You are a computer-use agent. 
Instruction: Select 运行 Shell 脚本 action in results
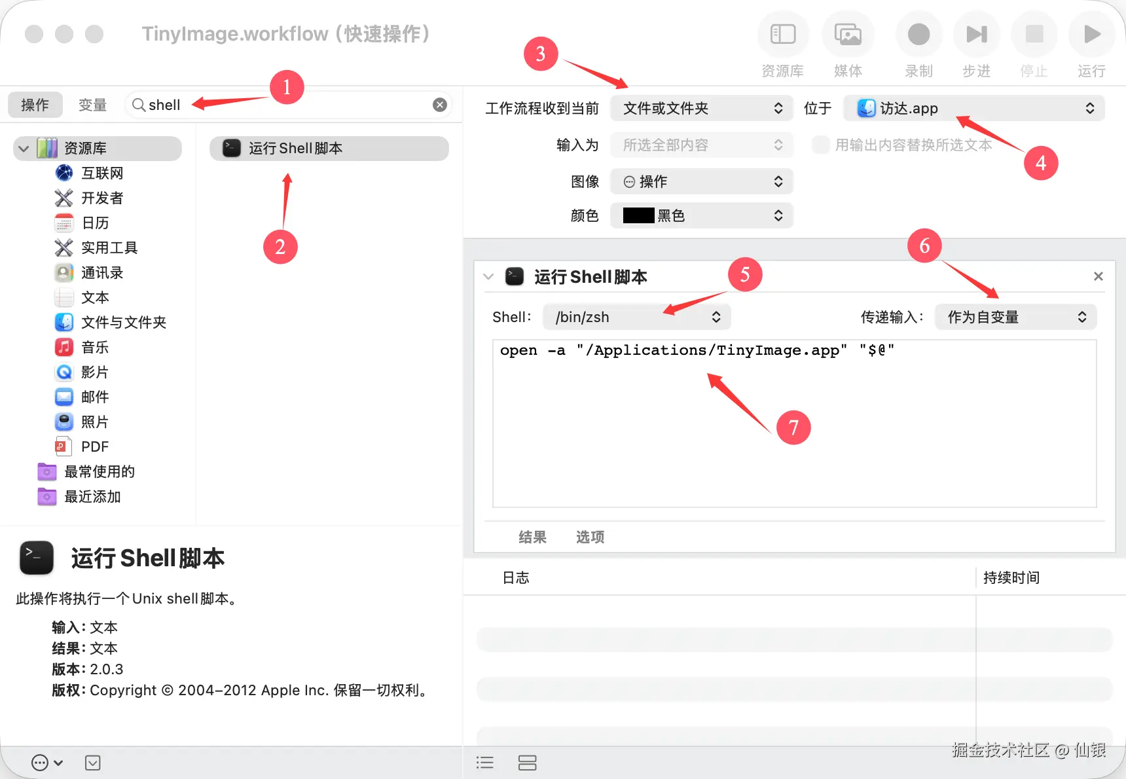click(329, 149)
